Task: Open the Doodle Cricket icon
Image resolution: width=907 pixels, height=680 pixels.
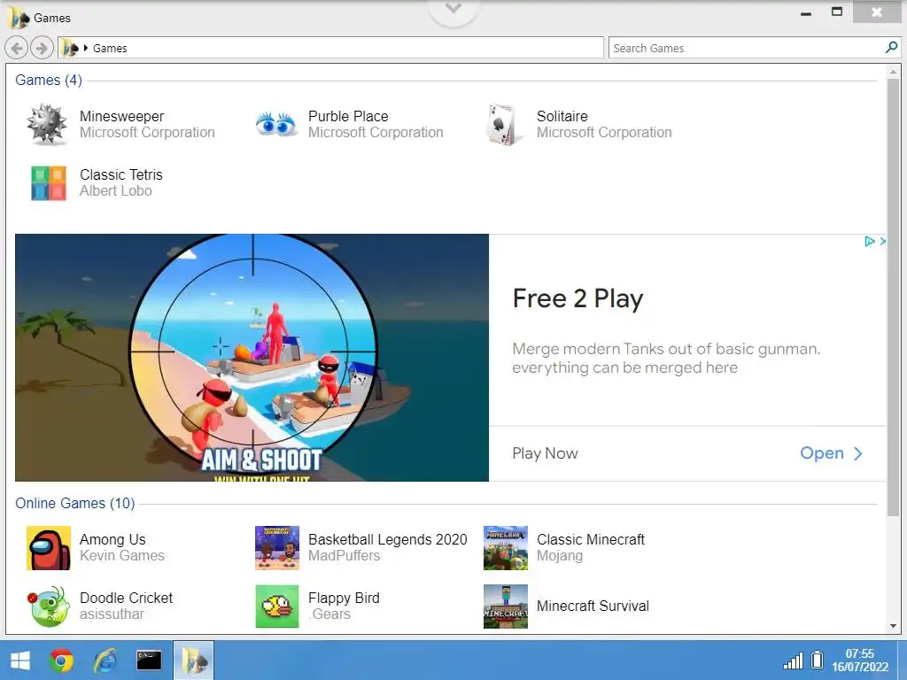Action: click(x=49, y=606)
